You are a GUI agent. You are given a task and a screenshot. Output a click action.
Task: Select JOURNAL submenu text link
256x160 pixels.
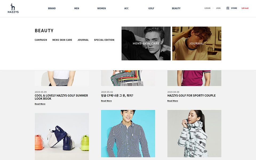(x=83, y=40)
